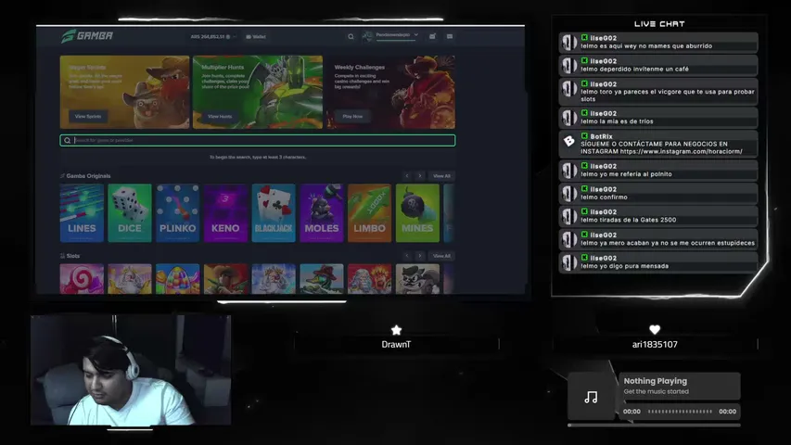Open the Wallet button
Screen dimensions: 791x445
pyautogui.click(x=256, y=37)
